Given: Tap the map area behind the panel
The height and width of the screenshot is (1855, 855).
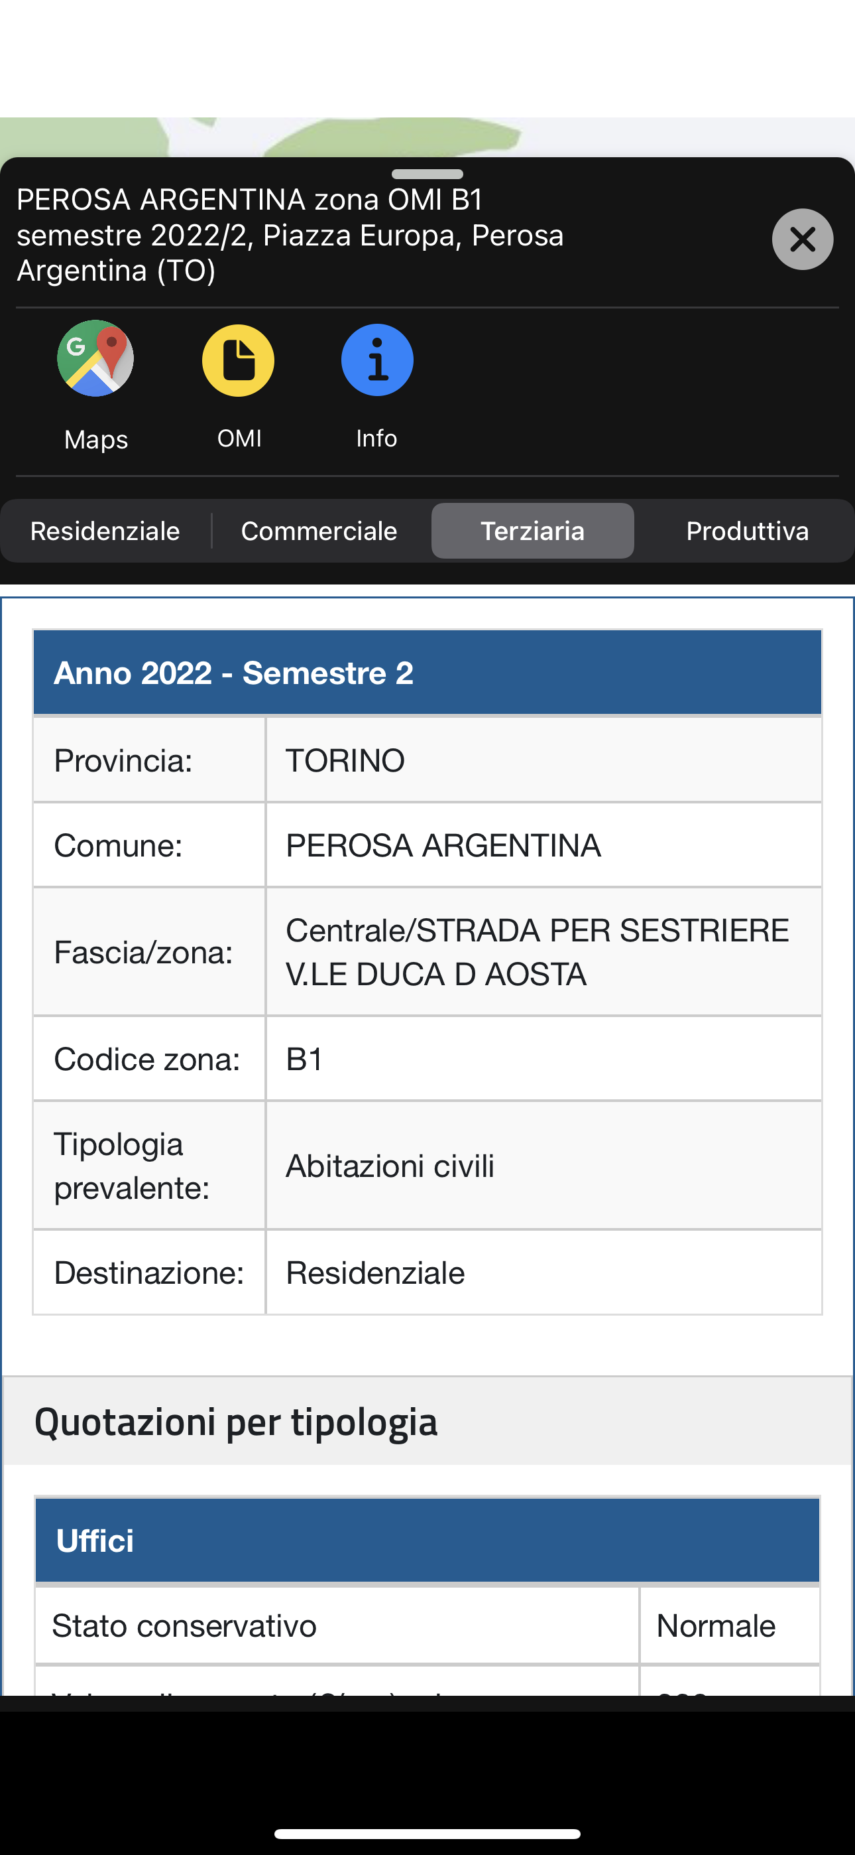Looking at the screenshot, I should coord(427,137).
